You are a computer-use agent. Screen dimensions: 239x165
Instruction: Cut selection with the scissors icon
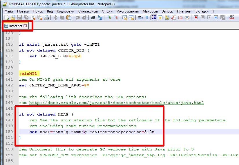pyautogui.click(x=55, y=17)
